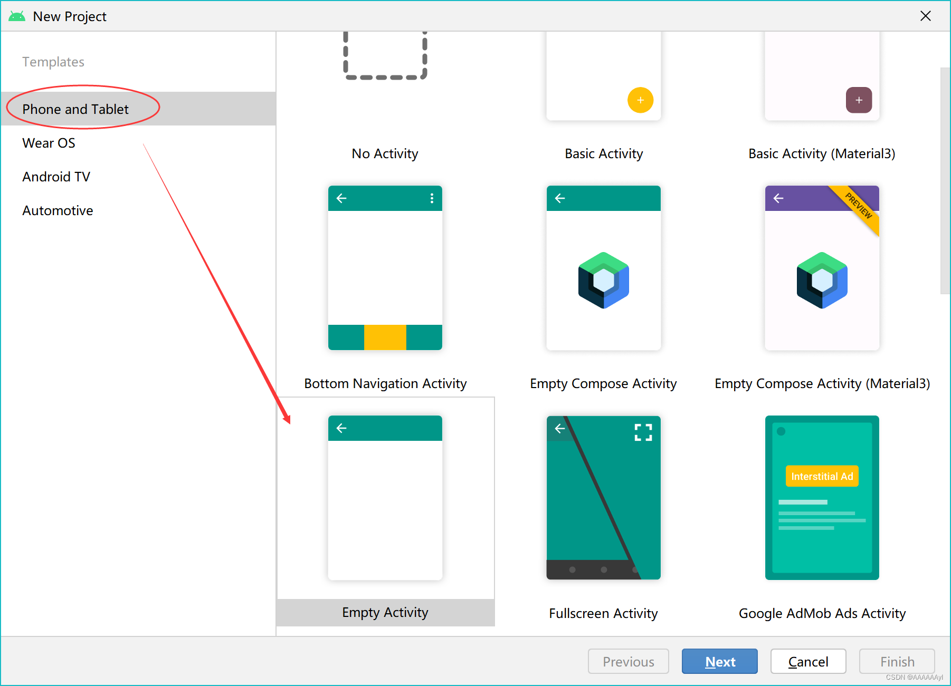Click the PREVIEW ribbon on Material3 Compose template
Screen dimensions: 951x686
click(x=859, y=206)
